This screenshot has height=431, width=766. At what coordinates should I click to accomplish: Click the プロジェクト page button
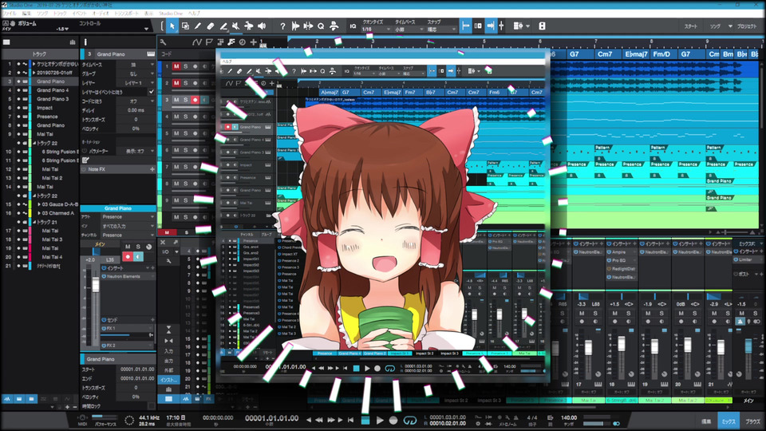(747, 26)
